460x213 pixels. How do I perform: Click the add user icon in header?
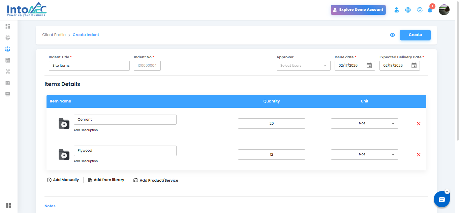(397, 10)
